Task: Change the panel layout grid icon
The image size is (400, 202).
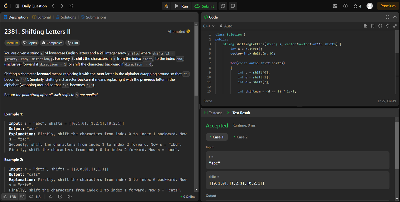Action: pyautogui.click(x=335, y=6)
